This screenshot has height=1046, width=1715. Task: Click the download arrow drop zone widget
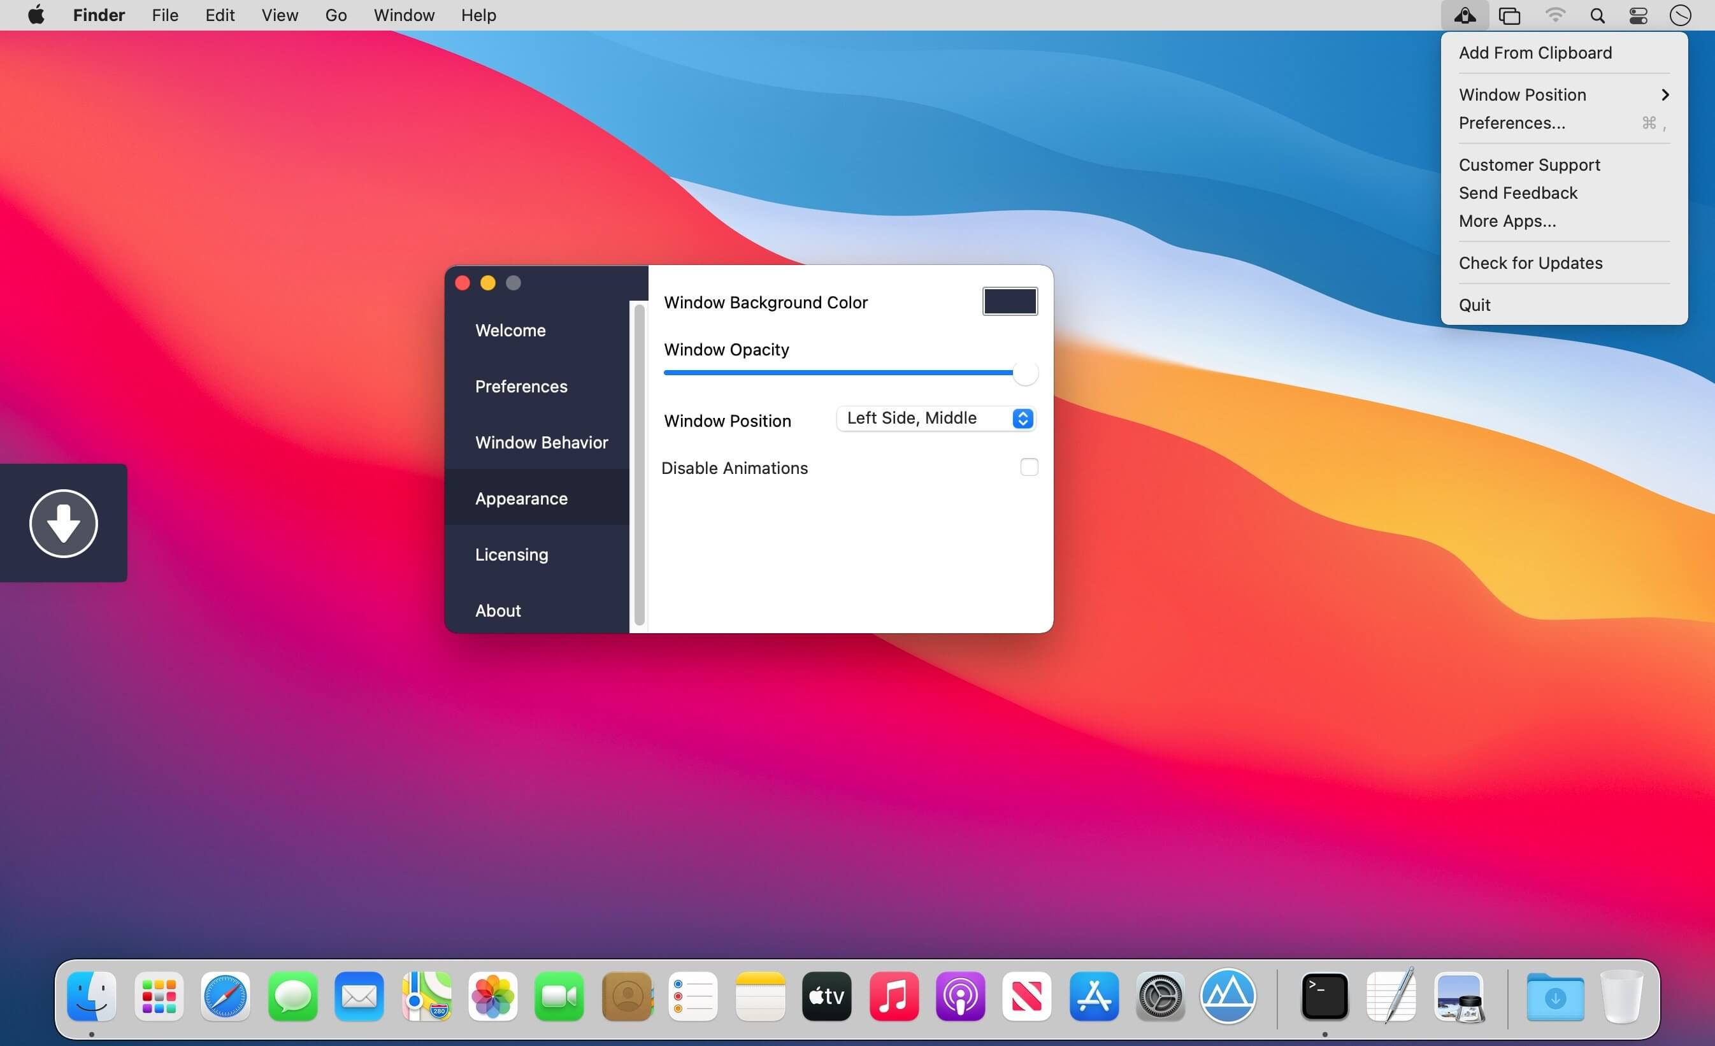coord(63,522)
